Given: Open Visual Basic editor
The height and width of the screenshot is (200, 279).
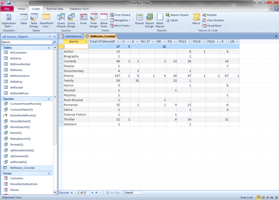Looking at the screenshot, I should 212,26.
